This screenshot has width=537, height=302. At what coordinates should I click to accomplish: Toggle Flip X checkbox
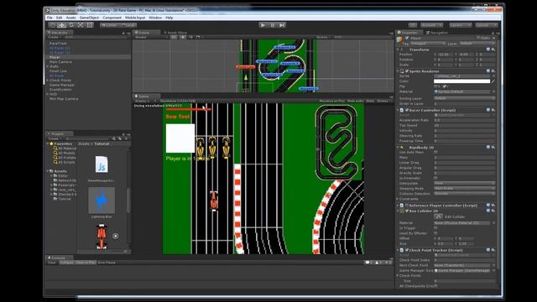[435, 86]
